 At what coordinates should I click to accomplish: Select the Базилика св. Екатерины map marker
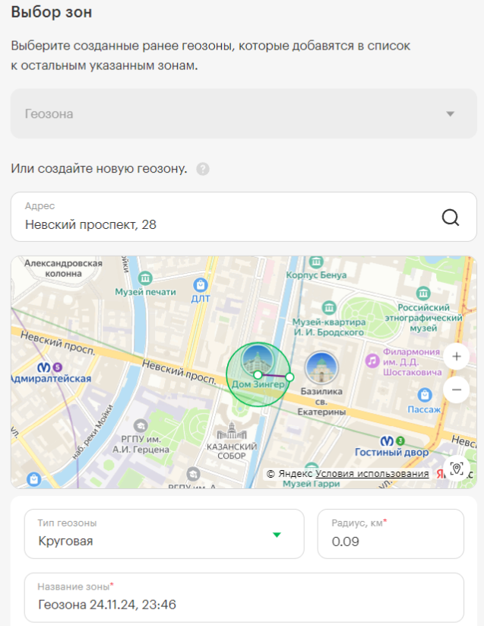pos(321,368)
